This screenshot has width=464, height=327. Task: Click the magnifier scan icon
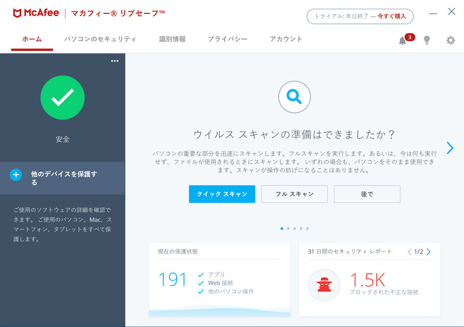(294, 97)
